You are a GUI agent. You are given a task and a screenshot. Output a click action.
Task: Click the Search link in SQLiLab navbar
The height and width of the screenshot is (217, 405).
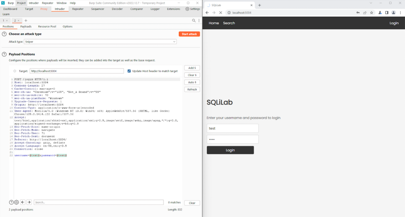pyautogui.click(x=229, y=23)
